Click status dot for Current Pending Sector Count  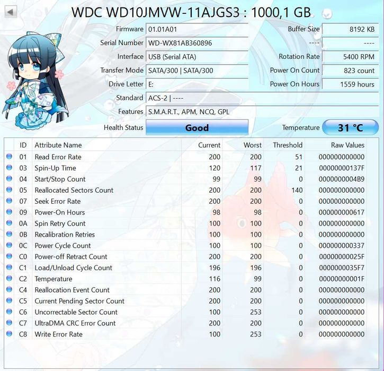(10, 300)
